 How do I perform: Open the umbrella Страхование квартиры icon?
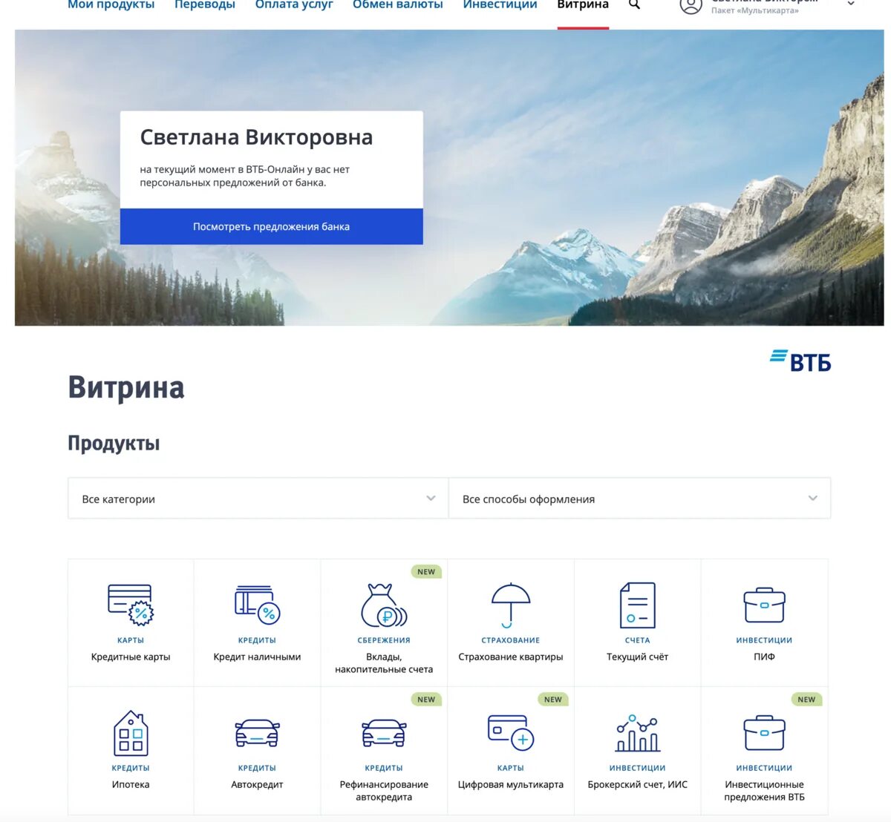tap(511, 605)
